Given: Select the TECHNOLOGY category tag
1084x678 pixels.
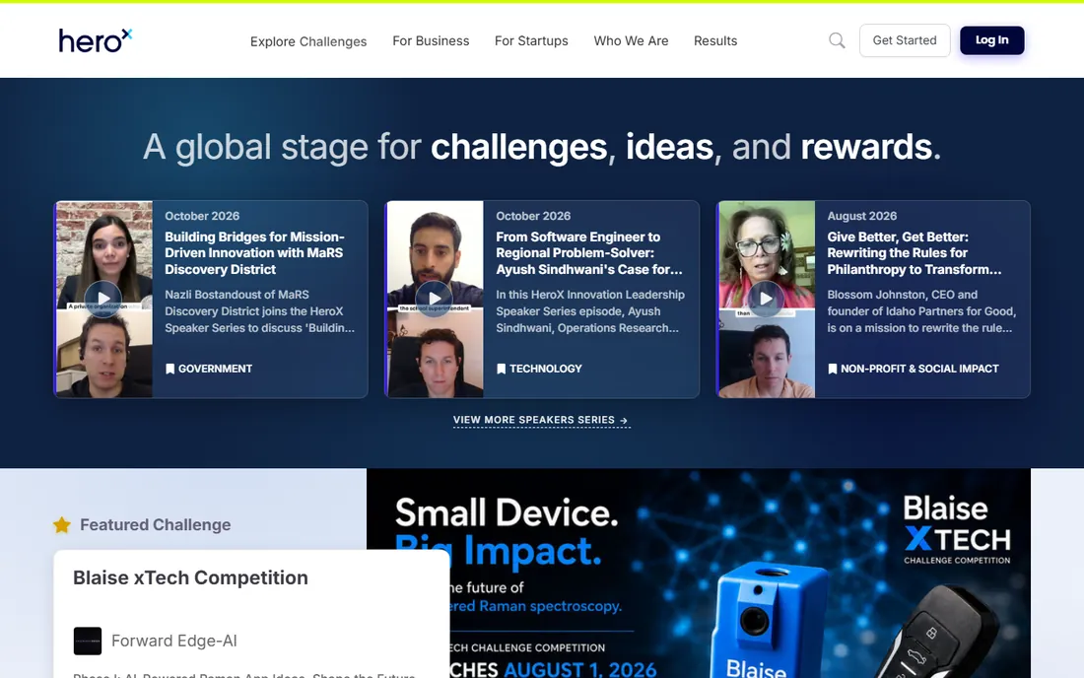Looking at the screenshot, I should 539,370.
